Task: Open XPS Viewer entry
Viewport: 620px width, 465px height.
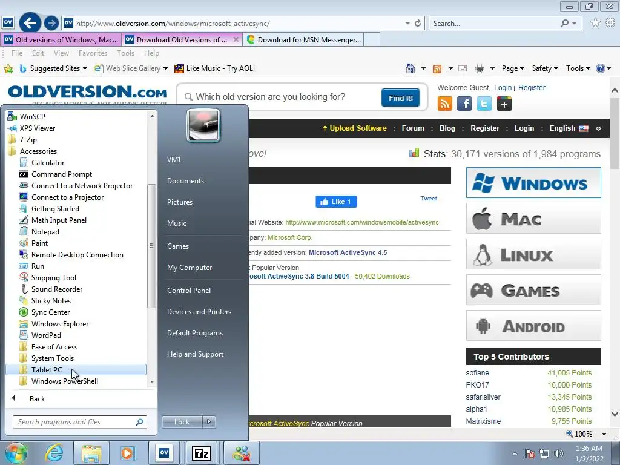Action: tap(37, 128)
